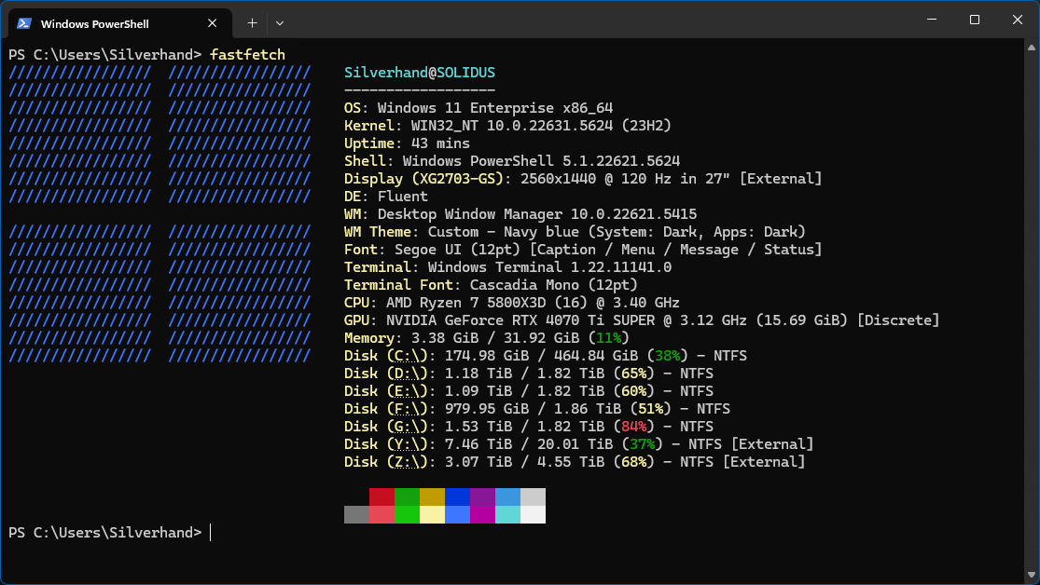Click the scrollbar up arrow

click(1032, 47)
